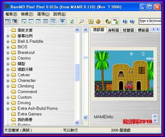Open the blue help question-mark icon
The width and height of the screenshot is (165, 137).
132,21
